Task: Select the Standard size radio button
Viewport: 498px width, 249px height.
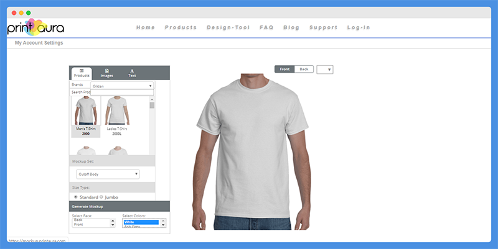Action: 75,197
